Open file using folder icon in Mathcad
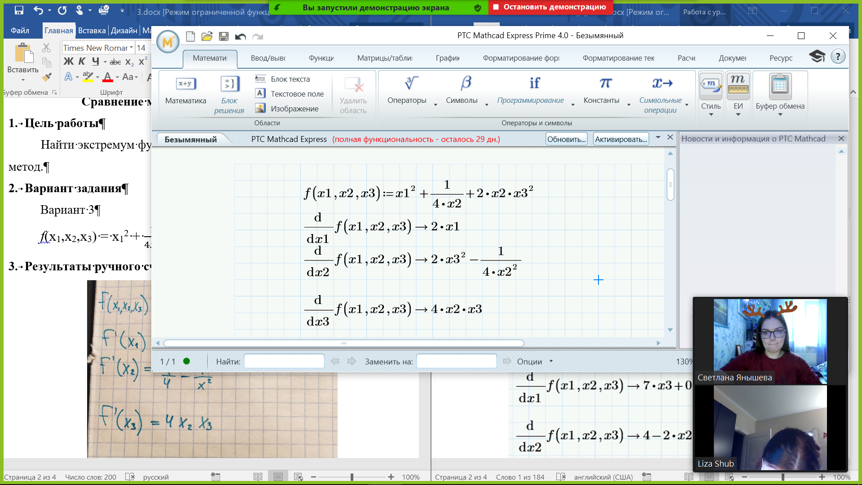Viewport: 862px width, 485px height. [207, 36]
